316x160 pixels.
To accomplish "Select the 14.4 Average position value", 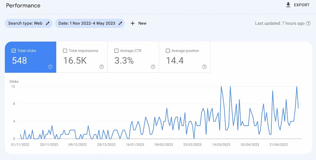I will coord(175,61).
